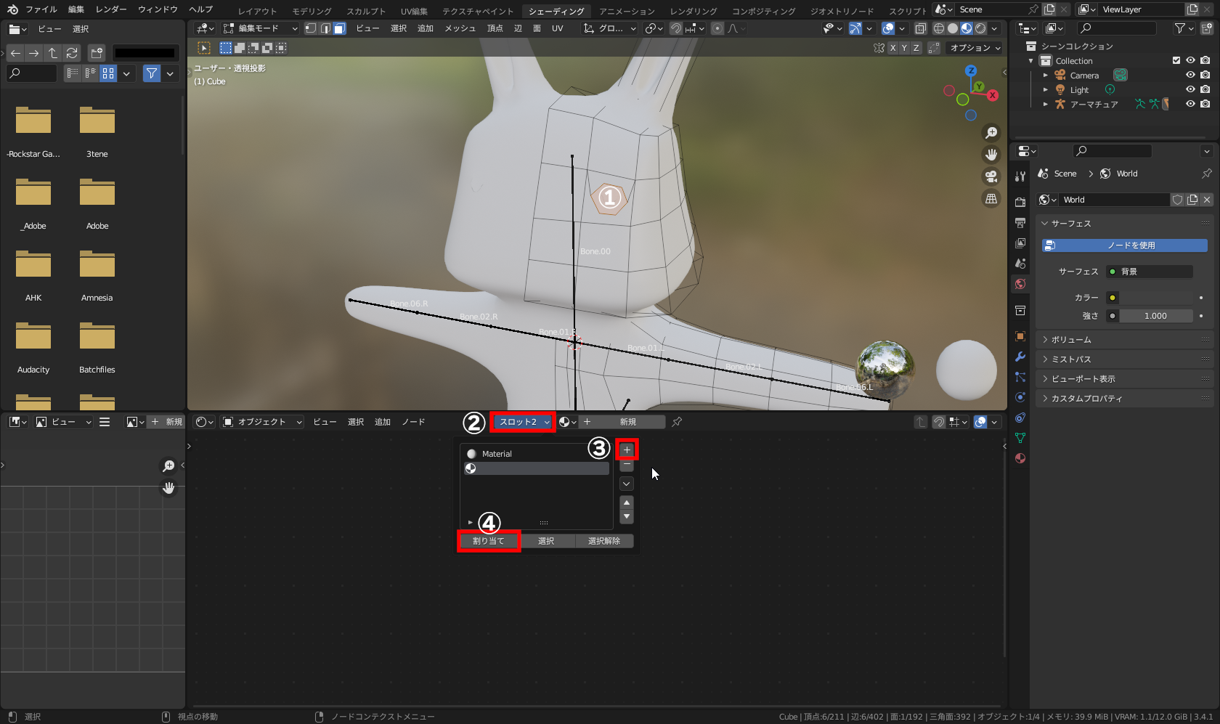Toggle the file browser filter button

point(151,73)
